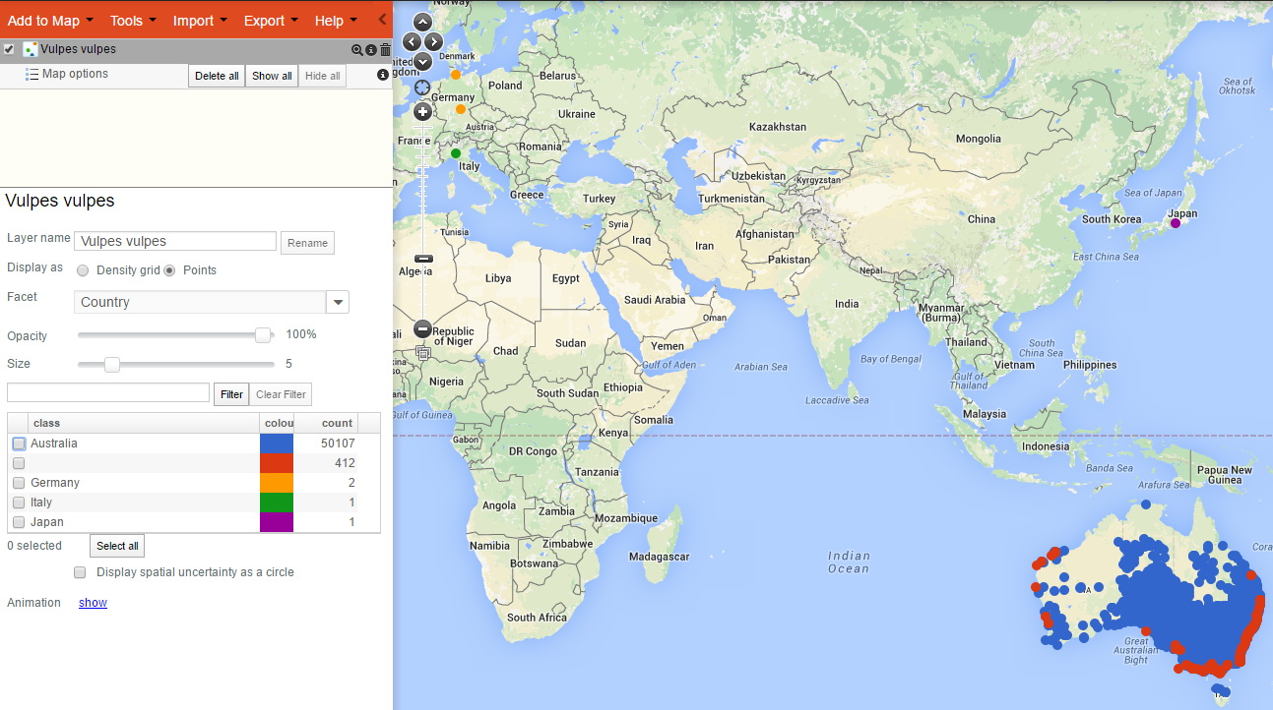Switch Display as to Density grid
Image resolution: width=1273 pixels, height=710 pixels.
coord(83,269)
